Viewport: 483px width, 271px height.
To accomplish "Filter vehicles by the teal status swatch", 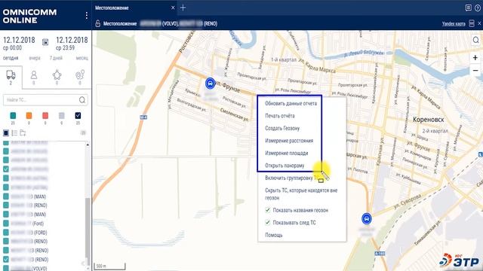I will (13, 115).
